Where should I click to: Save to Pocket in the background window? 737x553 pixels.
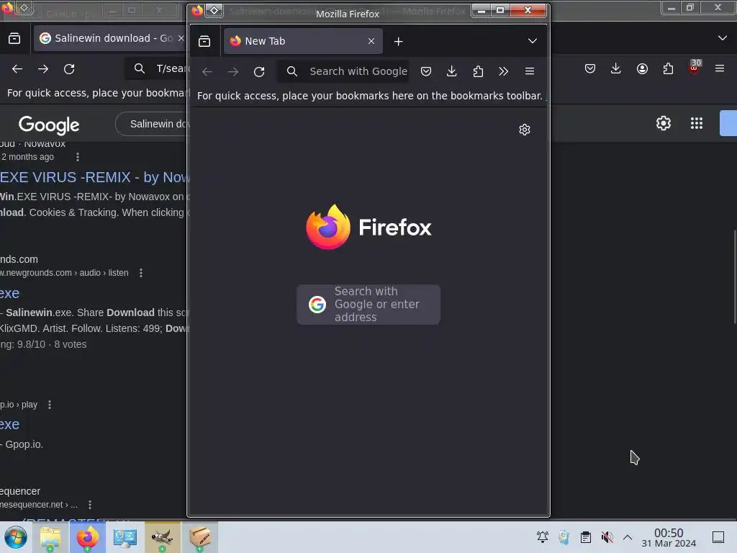click(590, 69)
